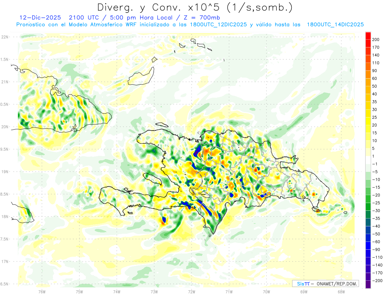Click the '-60' colorbar label
Viewport: 383px width, 296px height.
(376, 242)
